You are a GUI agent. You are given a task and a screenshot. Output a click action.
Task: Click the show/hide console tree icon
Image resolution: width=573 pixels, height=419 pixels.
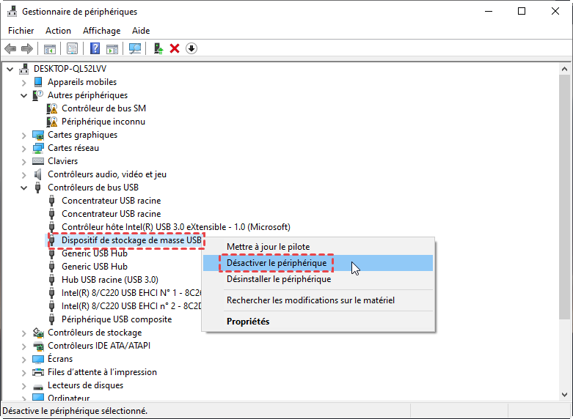(x=50, y=48)
